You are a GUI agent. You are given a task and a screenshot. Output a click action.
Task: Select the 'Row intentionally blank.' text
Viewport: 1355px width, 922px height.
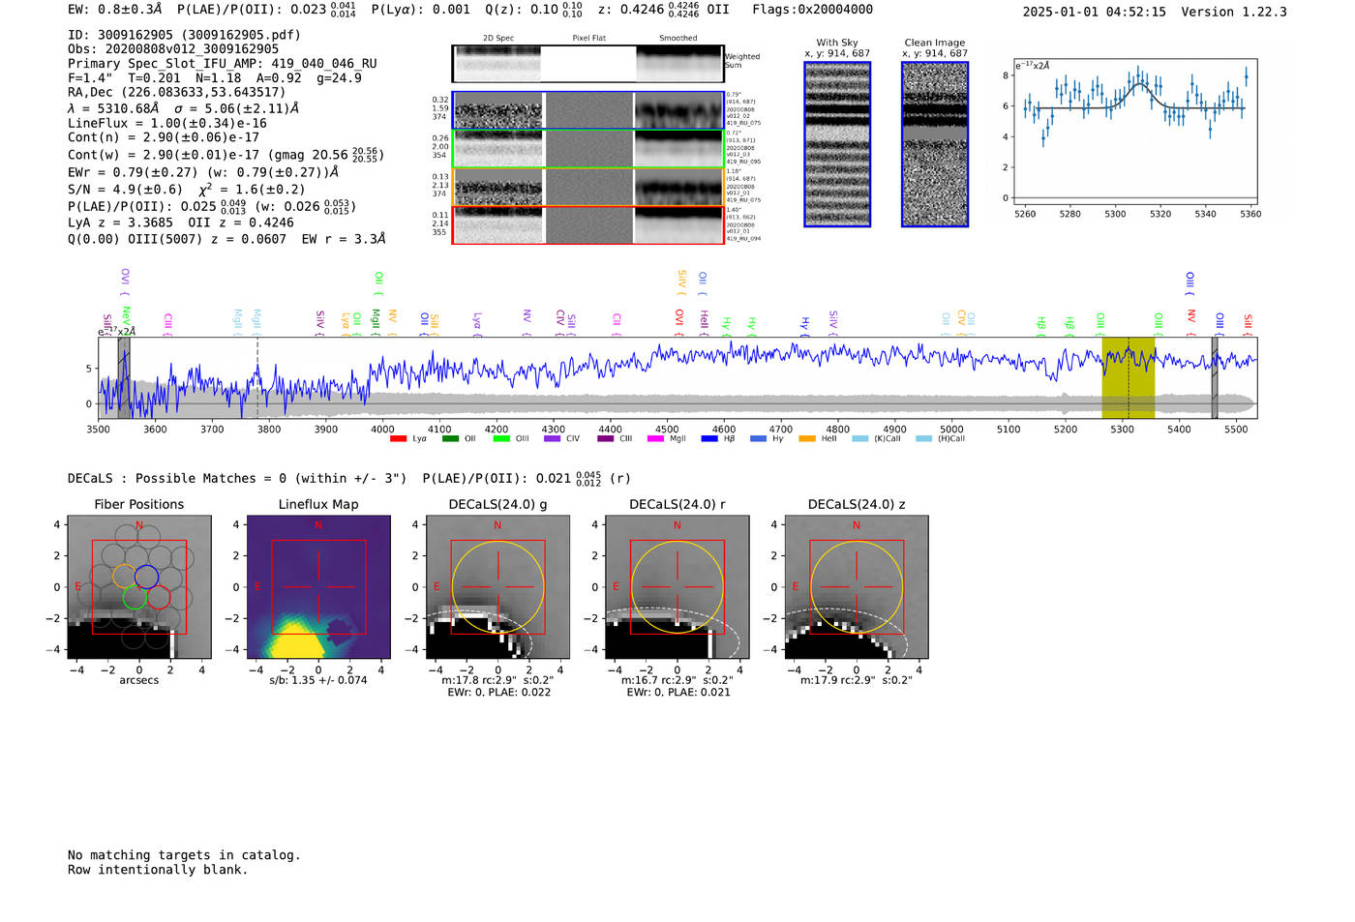158,870
